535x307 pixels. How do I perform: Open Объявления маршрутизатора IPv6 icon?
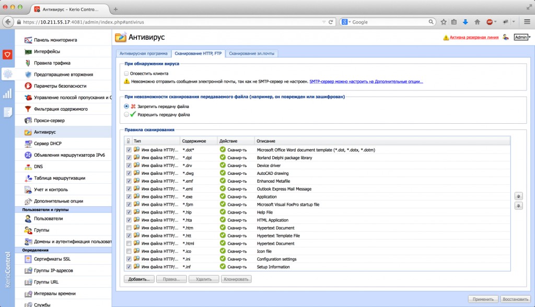[28, 155]
